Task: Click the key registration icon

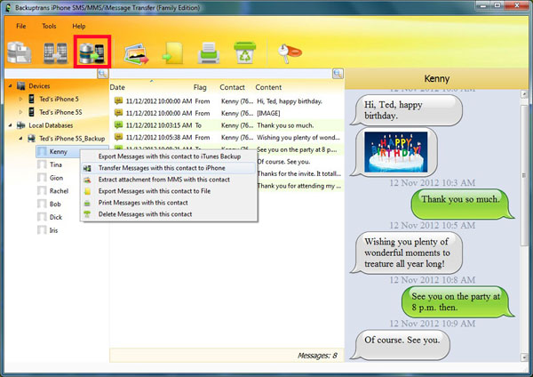Action: 290,53
